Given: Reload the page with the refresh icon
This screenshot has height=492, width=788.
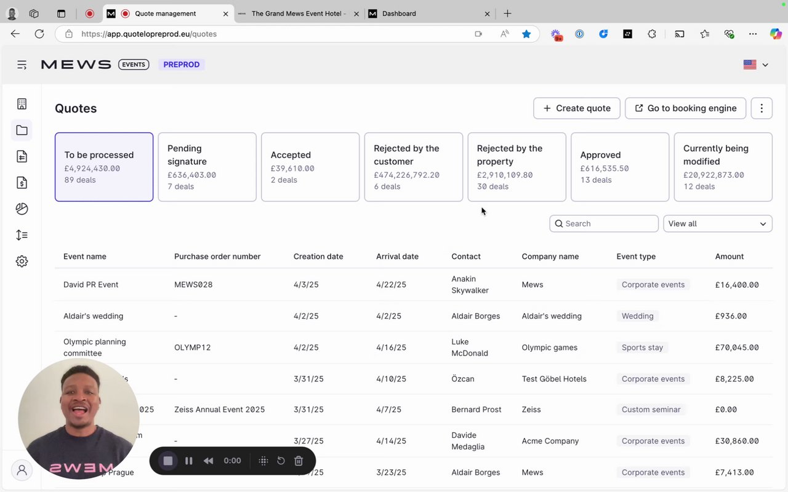Looking at the screenshot, I should 39,34.
